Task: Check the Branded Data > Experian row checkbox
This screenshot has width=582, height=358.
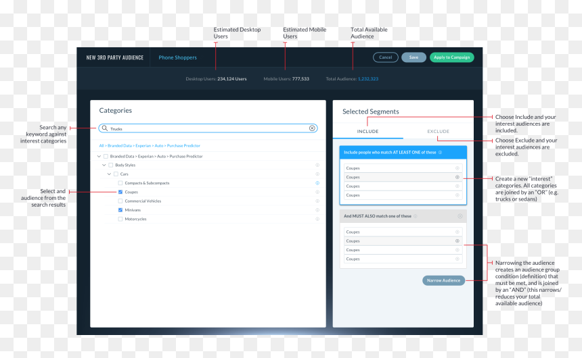Action: (x=106, y=157)
